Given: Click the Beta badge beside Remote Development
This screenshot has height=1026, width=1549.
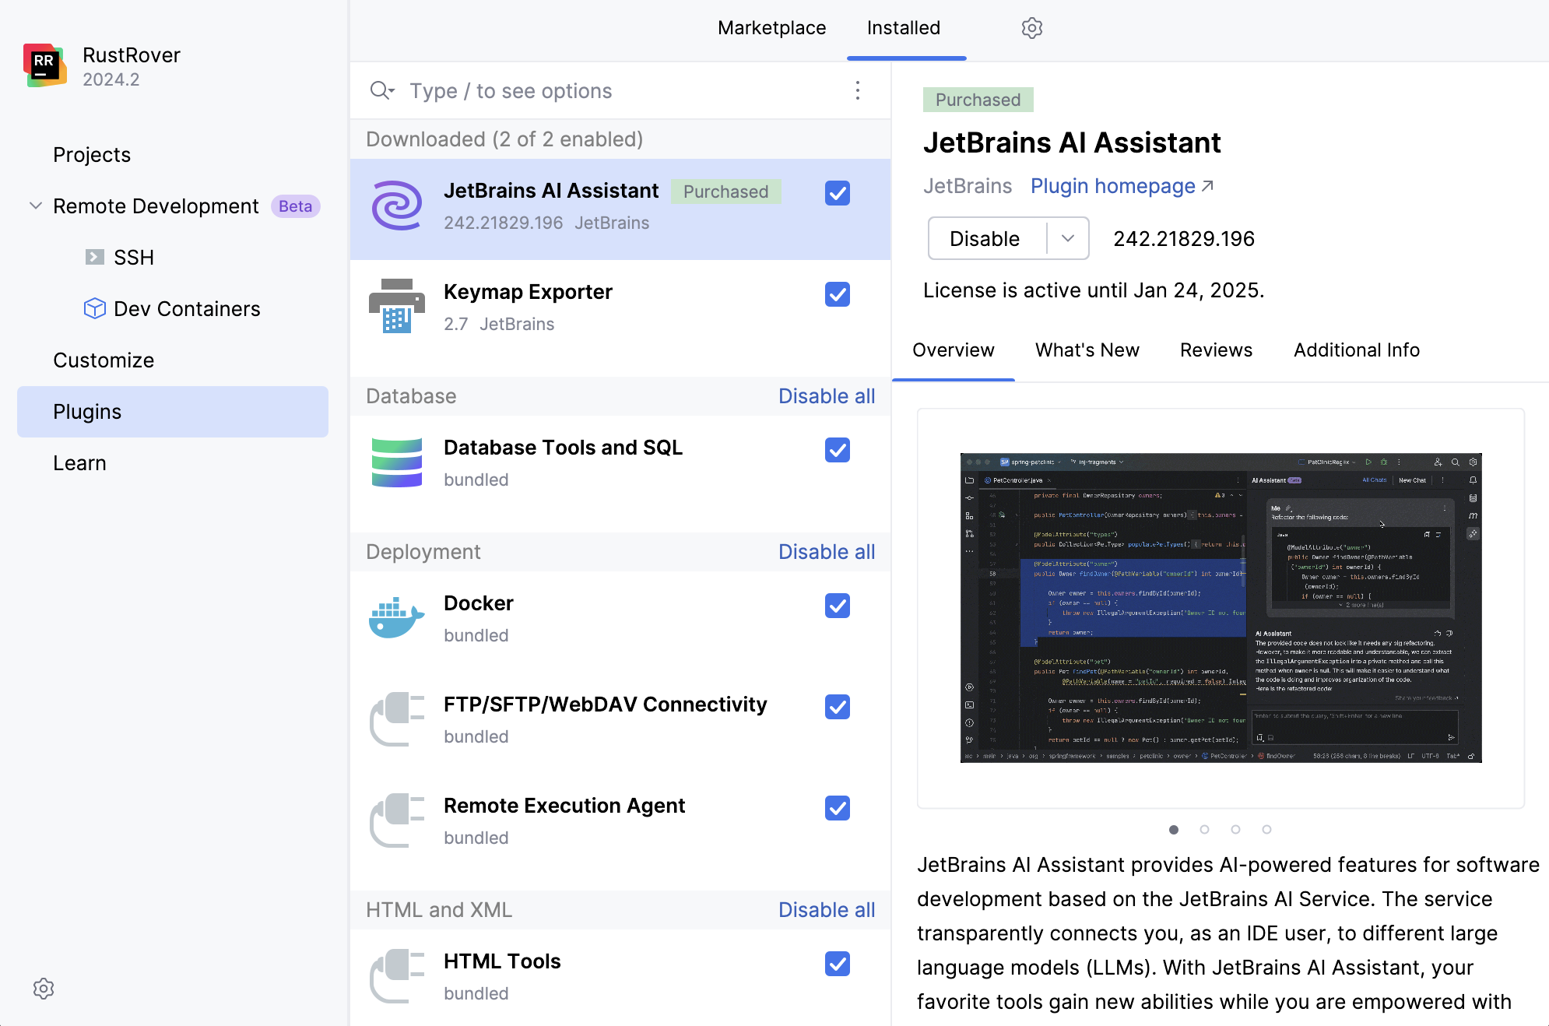Looking at the screenshot, I should coord(295,206).
